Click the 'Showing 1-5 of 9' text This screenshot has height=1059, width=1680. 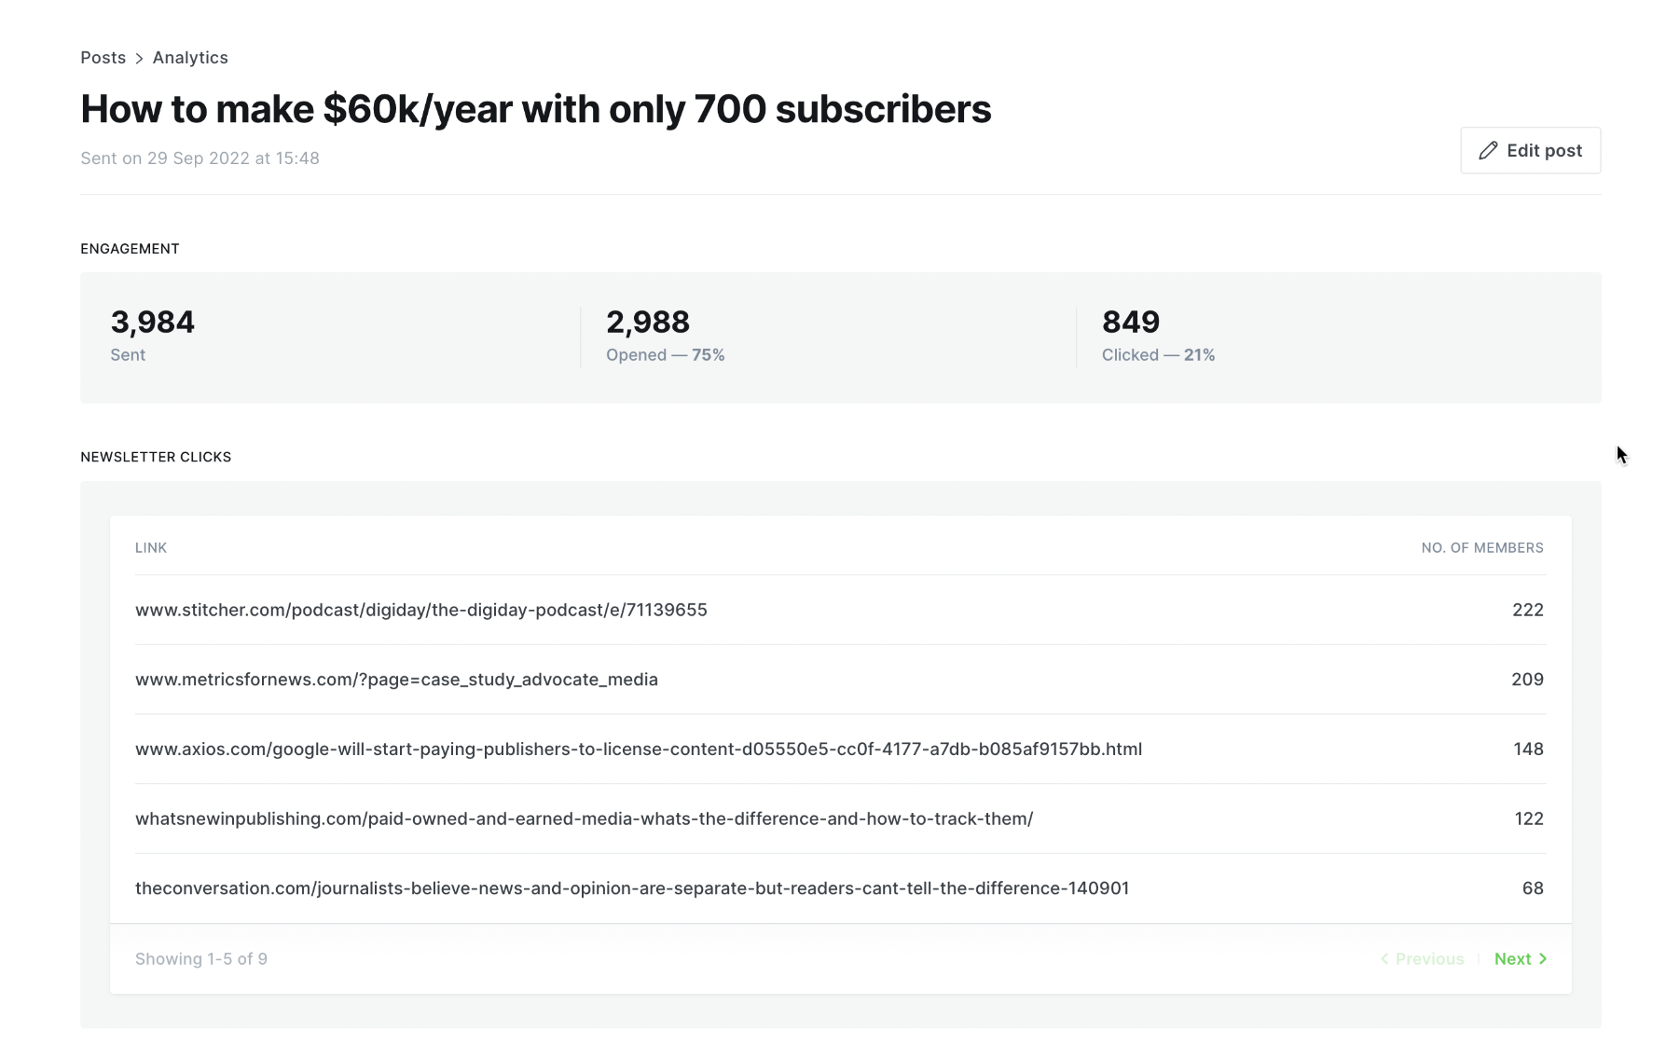coord(201,958)
